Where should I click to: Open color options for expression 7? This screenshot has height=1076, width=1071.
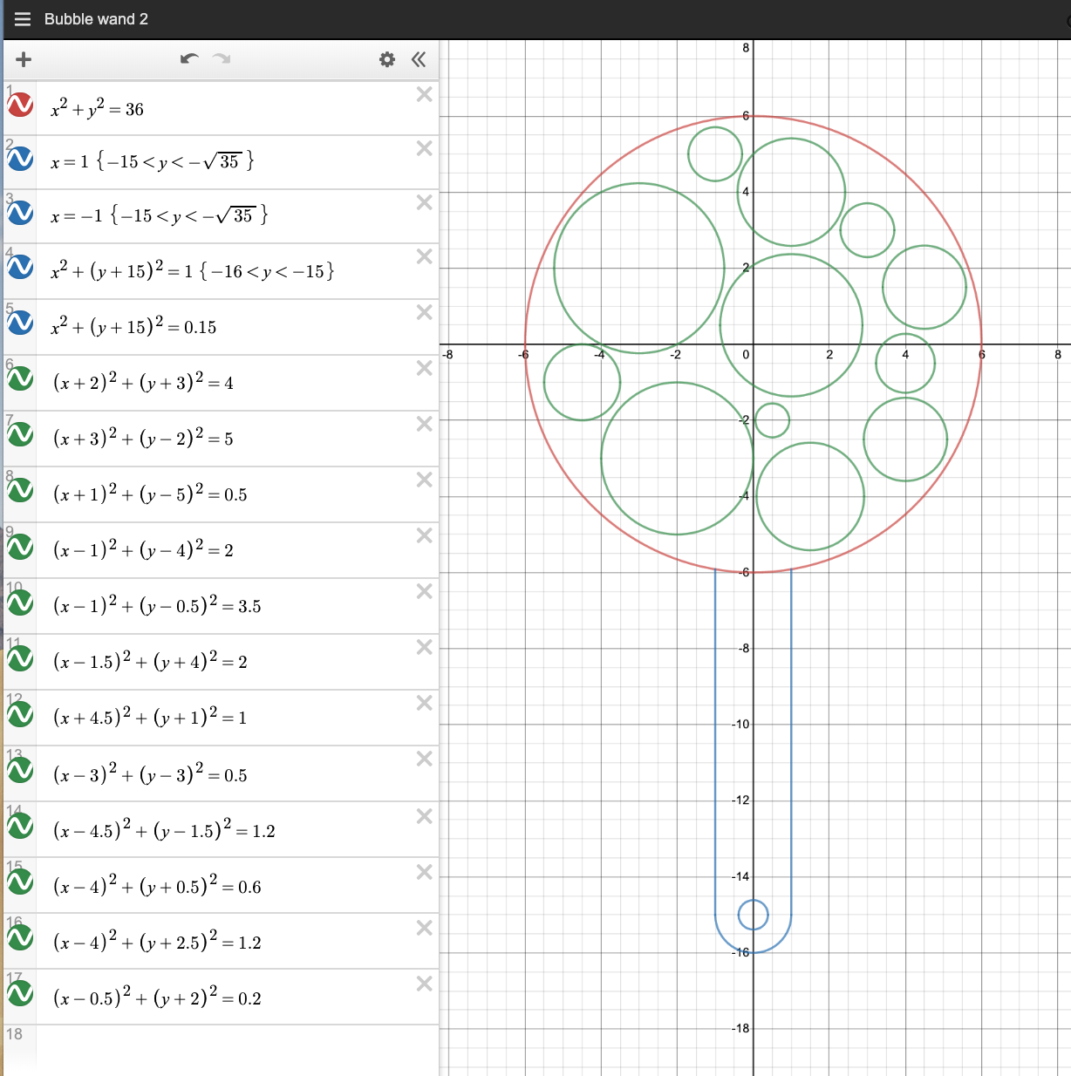(18, 434)
